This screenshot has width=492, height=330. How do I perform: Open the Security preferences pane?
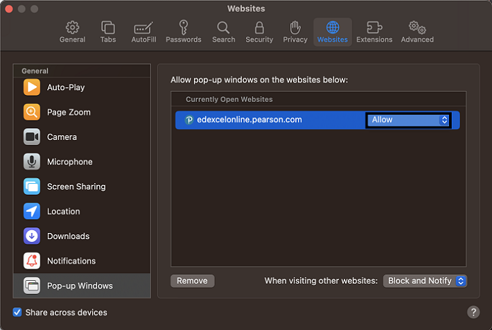pos(259,32)
